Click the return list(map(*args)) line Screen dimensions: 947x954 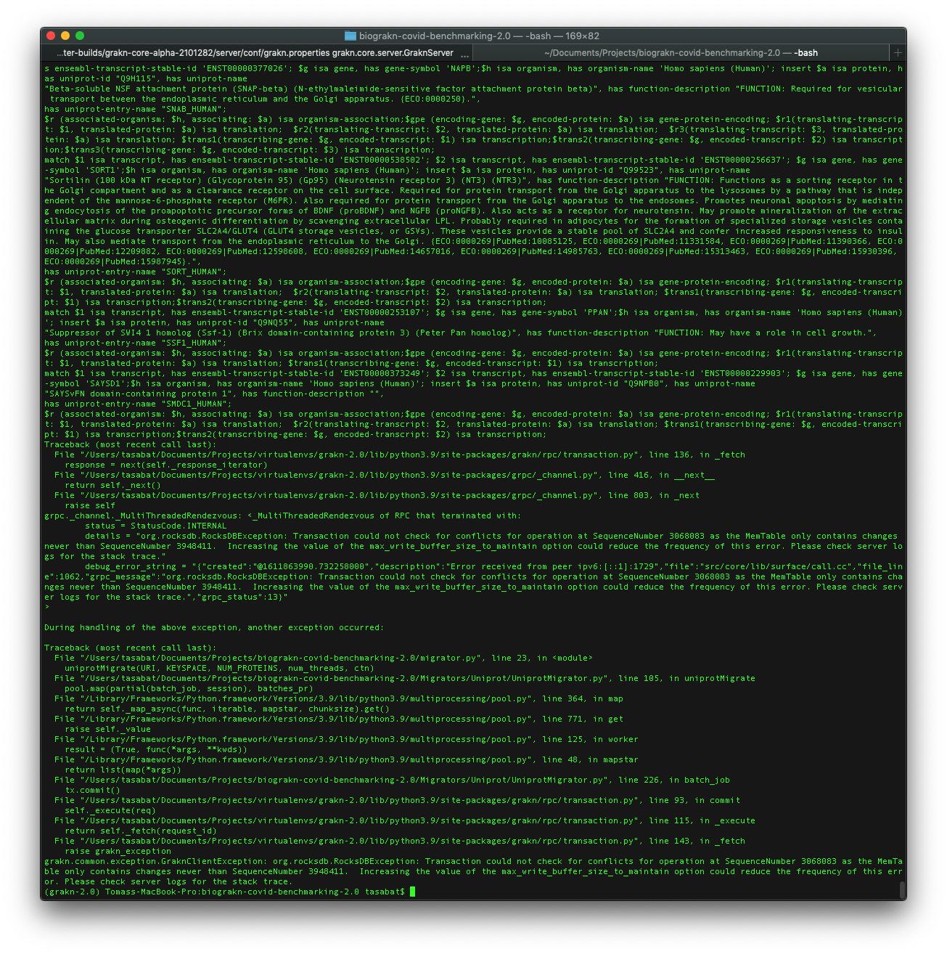(123, 770)
